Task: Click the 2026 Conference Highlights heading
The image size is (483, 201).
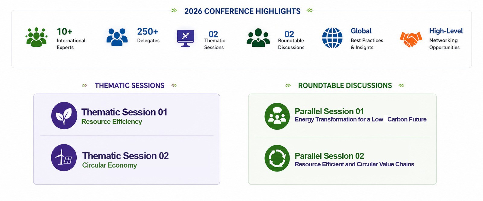Action: pos(242,11)
